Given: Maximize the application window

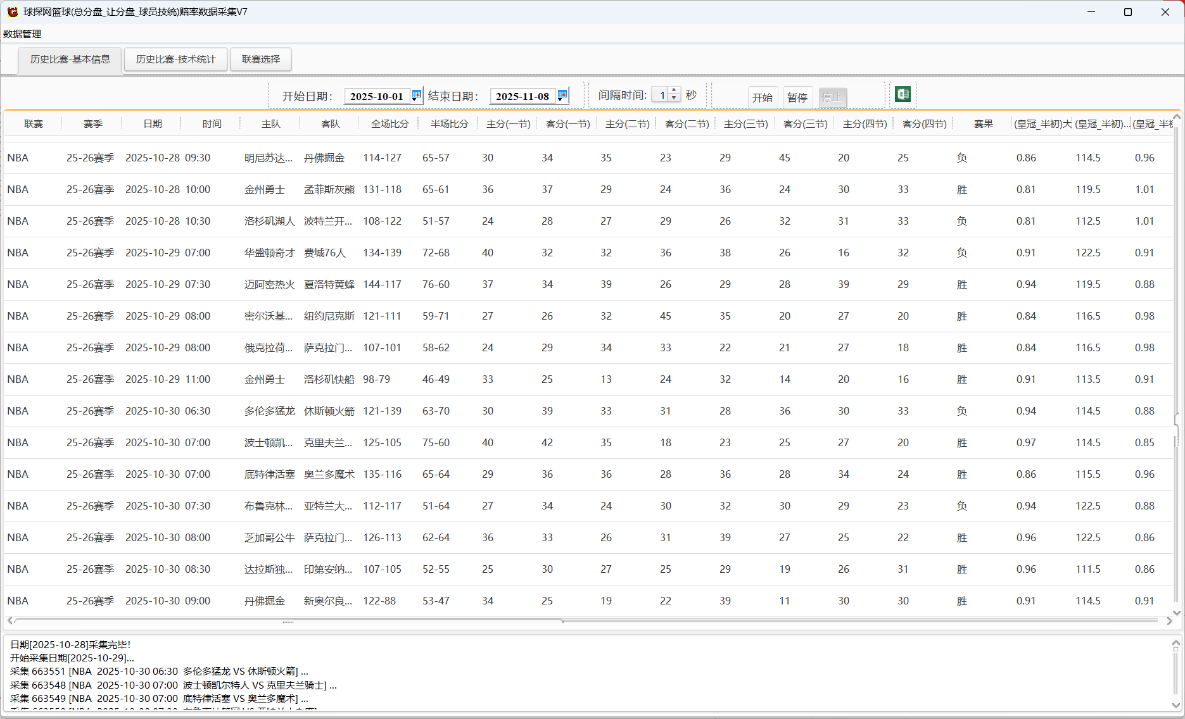Looking at the screenshot, I should pyautogui.click(x=1127, y=12).
